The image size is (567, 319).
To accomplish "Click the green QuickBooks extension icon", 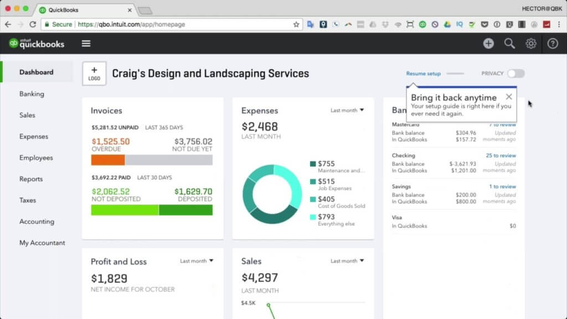I will coord(422,24).
